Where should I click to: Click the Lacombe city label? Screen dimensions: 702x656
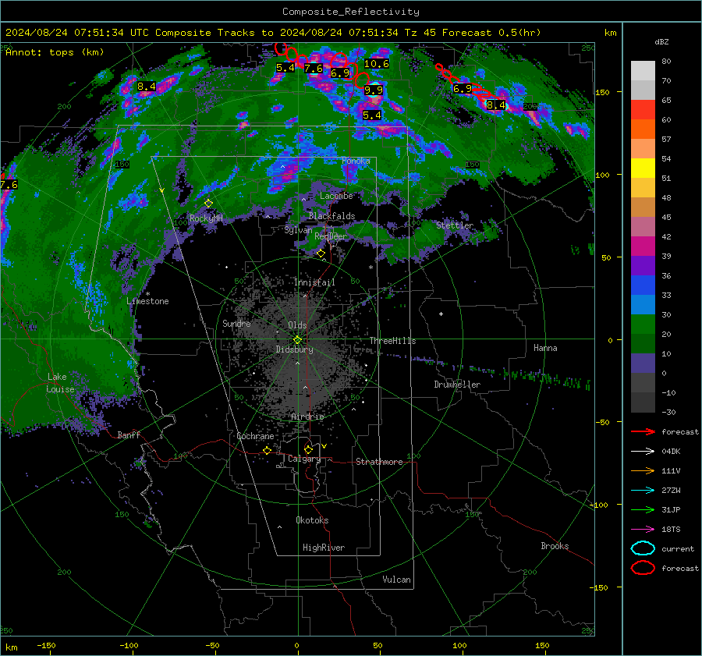coord(336,196)
